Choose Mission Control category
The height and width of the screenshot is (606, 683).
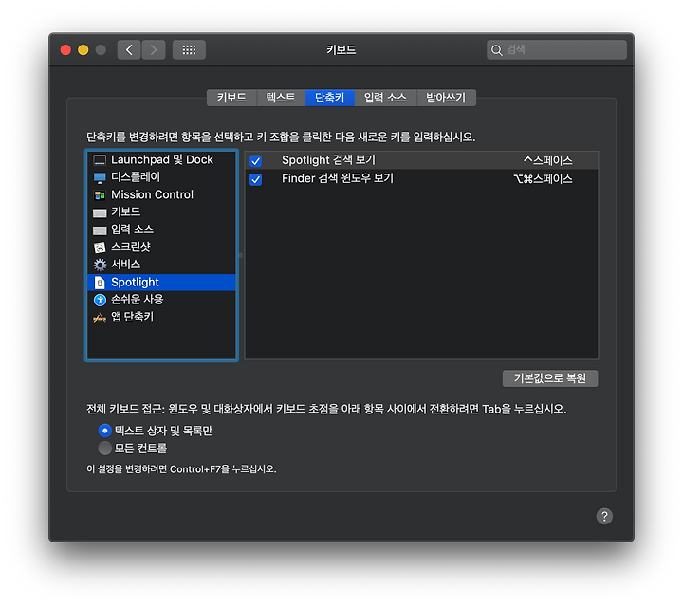point(161,194)
